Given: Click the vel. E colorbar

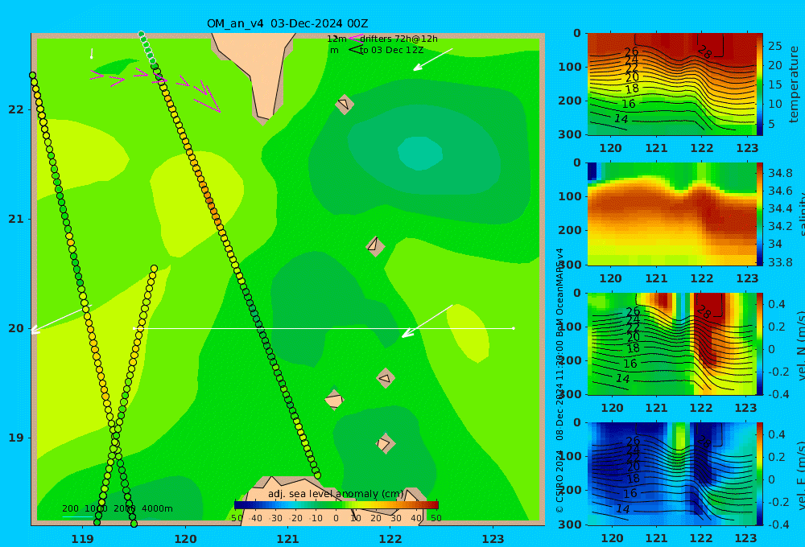Looking at the screenshot, I should [760, 474].
